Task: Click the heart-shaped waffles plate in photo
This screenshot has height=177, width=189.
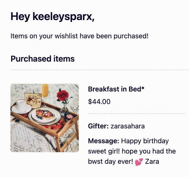Action: pyautogui.click(x=45, y=115)
